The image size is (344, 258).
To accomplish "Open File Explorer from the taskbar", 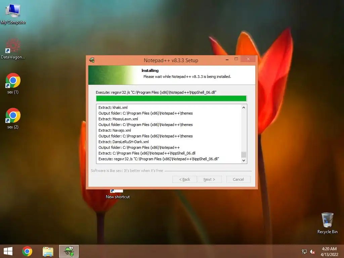I will (48, 251).
